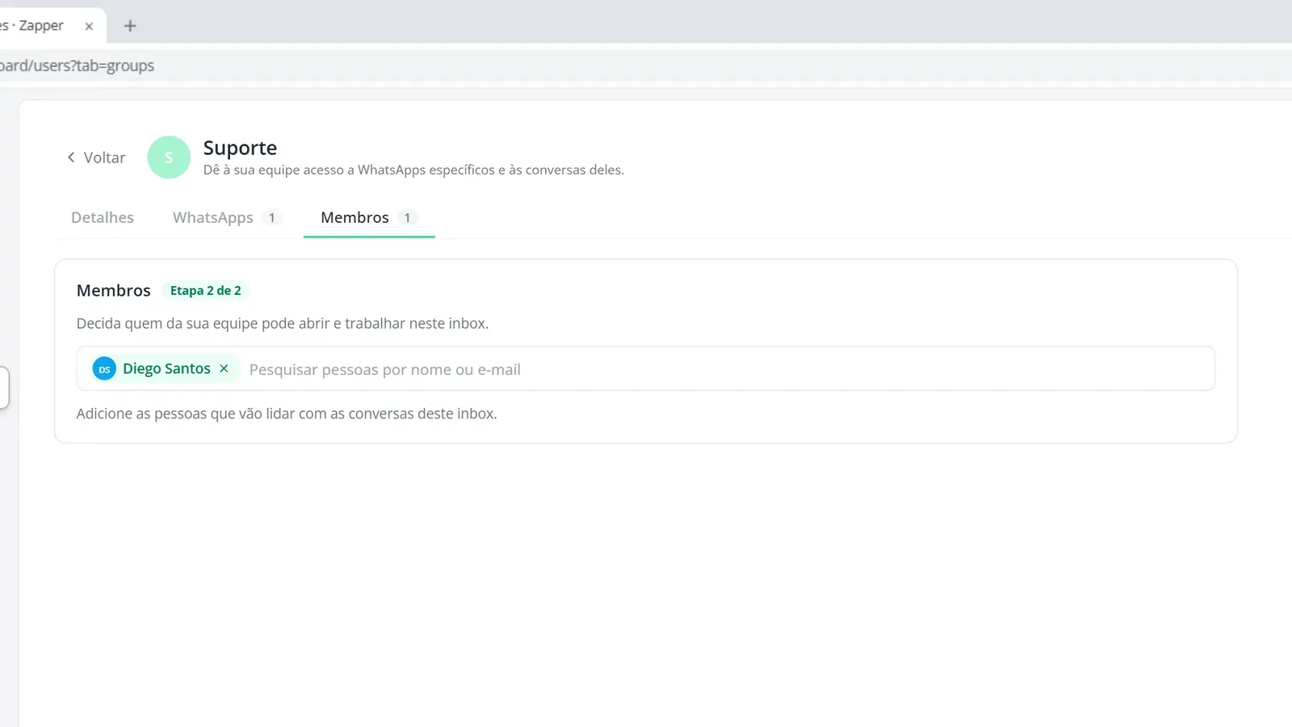This screenshot has width=1292, height=727.
Task: Close the Zapper browser tab
Action: (89, 26)
